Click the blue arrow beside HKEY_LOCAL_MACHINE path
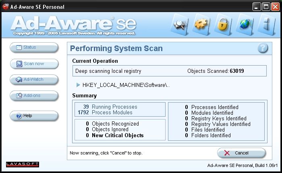Screen dimensions: 282x173 click(x=78, y=85)
